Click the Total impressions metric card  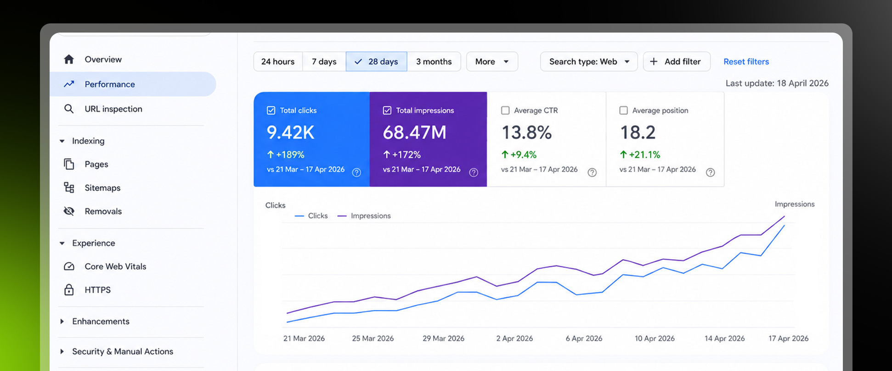pos(428,139)
